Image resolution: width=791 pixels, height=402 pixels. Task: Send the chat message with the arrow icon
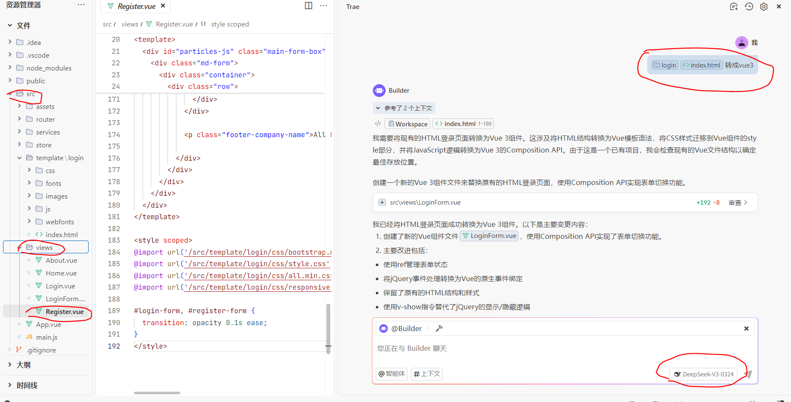tap(748, 374)
